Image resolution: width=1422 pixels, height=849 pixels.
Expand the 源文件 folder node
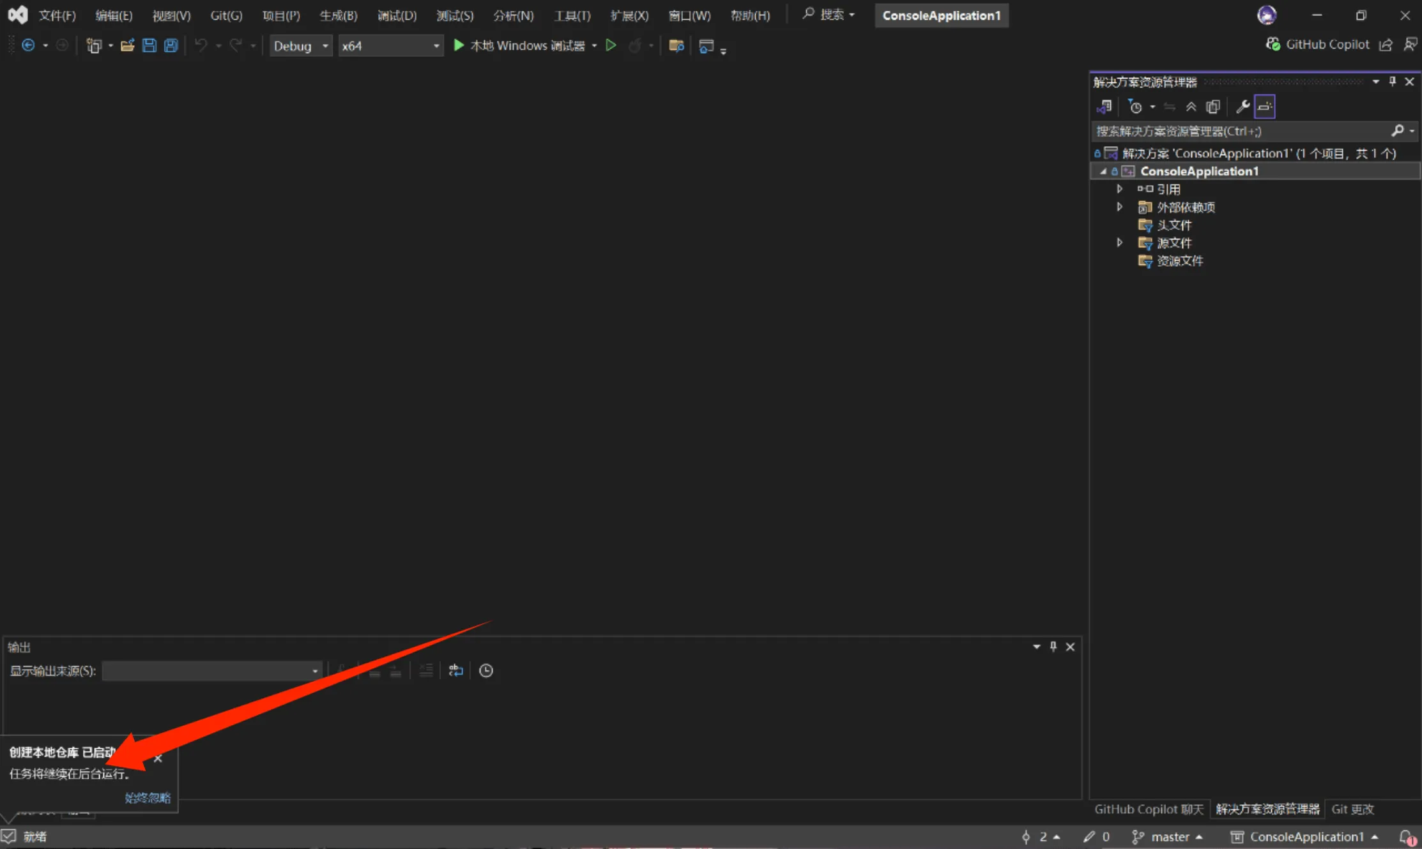pyautogui.click(x=1119, y=243)
